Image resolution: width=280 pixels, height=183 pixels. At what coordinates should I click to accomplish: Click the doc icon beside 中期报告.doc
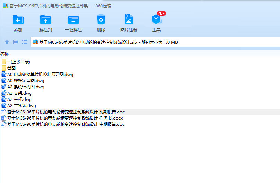click(4, 124)
